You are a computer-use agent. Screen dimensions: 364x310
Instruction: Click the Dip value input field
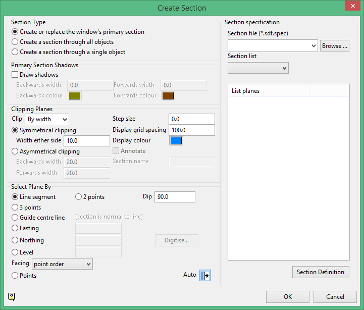(175, 197)
